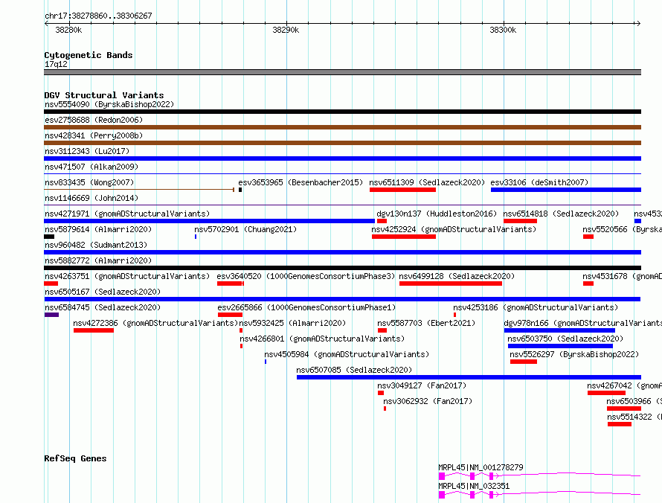Select the 17q12 cytogenetic band bar
This screenshot has width=662, height=503.
(342, 72)
